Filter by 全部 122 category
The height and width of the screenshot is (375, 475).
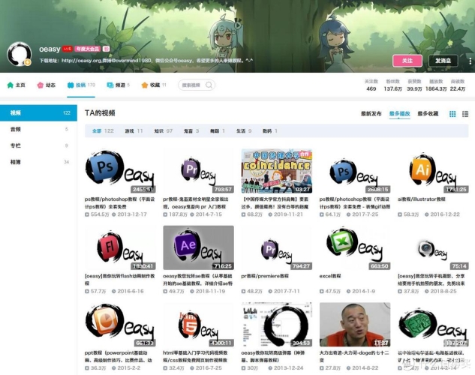coord(103,130)
